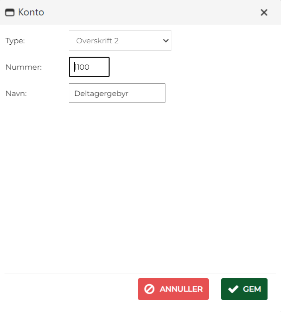Viewport: 281px width, 312px height.
Task: Click the divider line above the buttons
Action: (x=140, y=274)
